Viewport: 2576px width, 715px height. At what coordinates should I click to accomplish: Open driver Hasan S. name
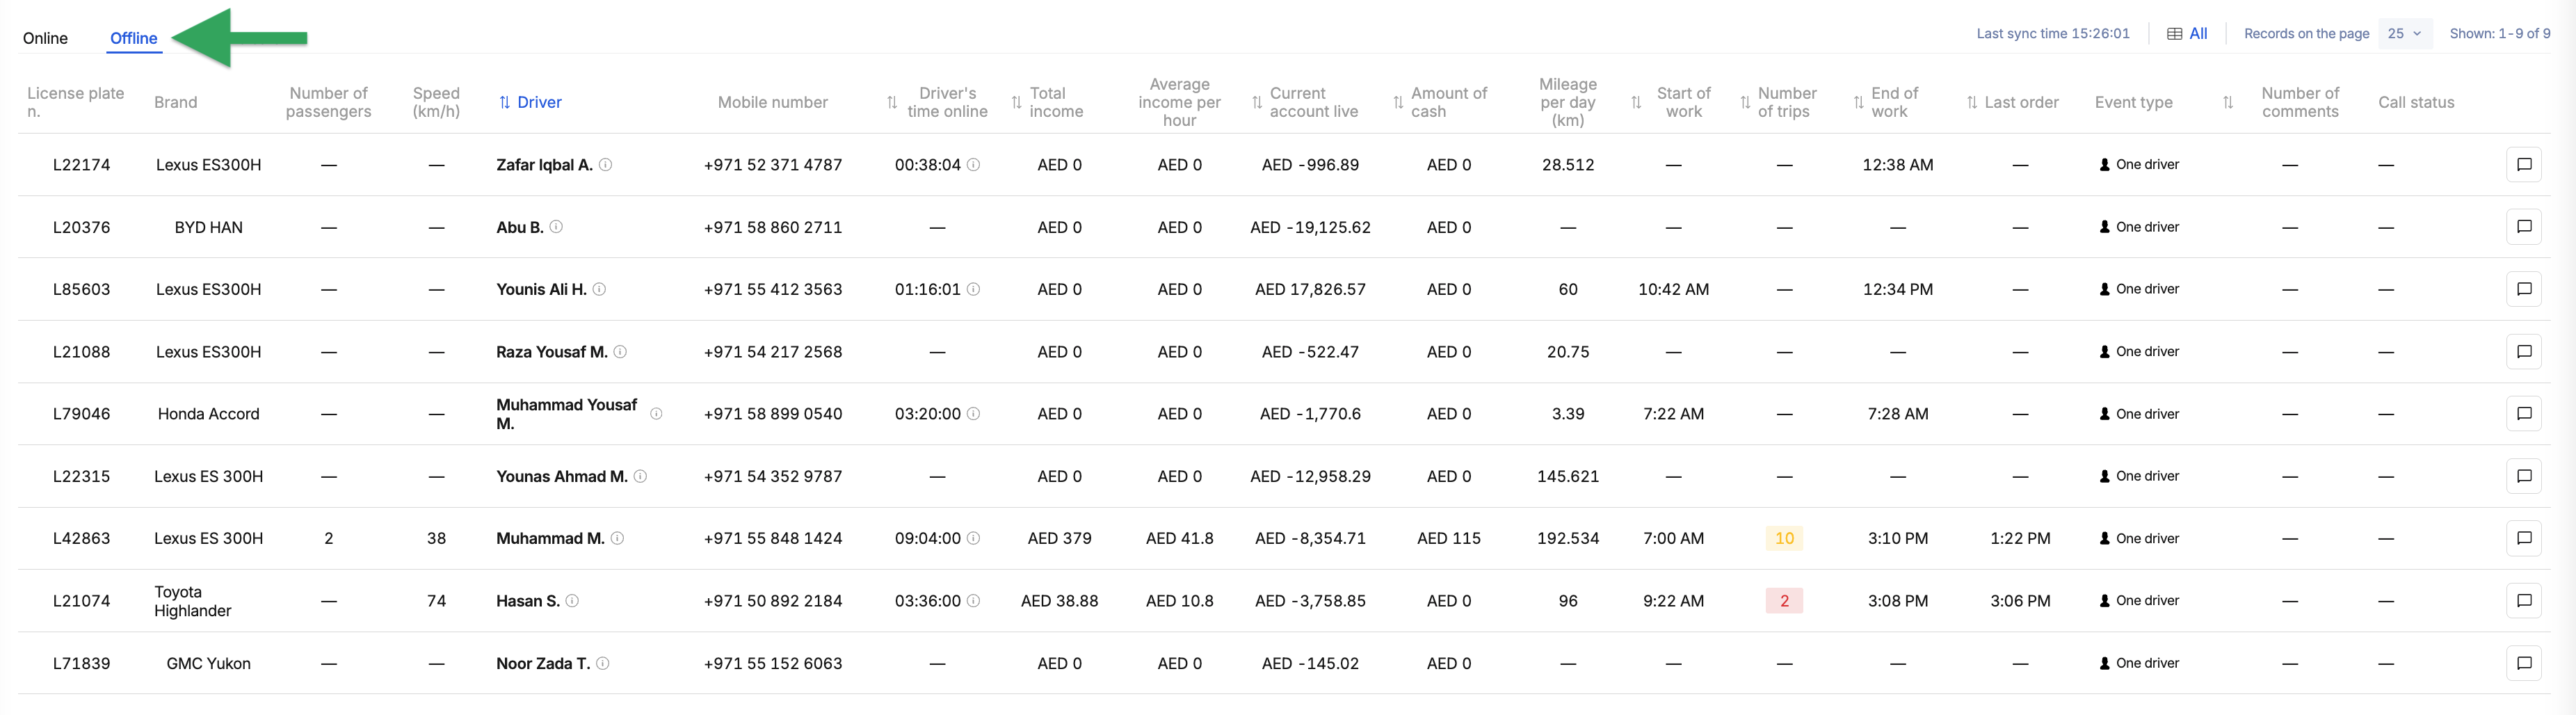coord(528,601)
